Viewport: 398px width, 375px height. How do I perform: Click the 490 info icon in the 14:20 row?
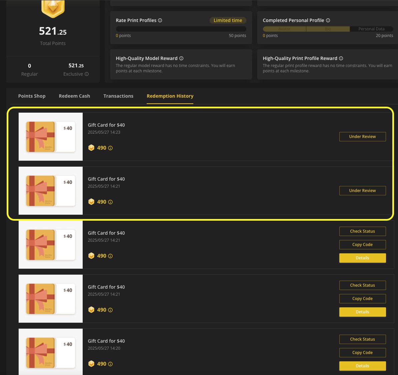110,364
